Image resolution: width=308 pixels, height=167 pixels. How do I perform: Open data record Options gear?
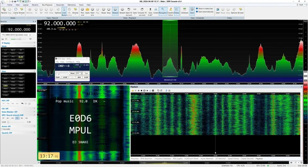click(58, 11)
